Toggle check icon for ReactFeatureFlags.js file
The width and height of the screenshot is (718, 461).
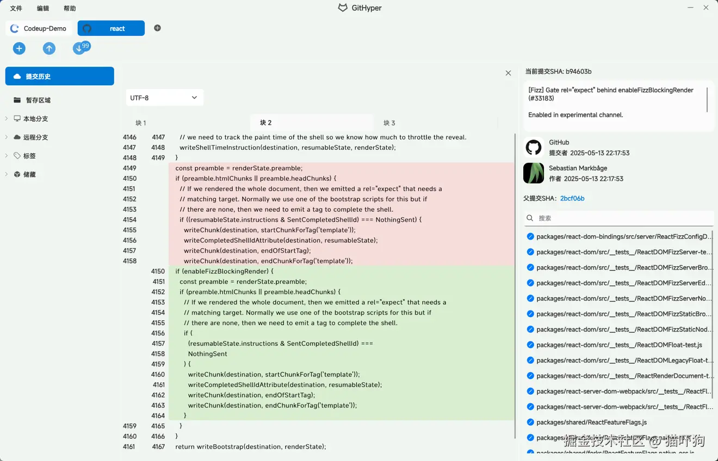click(530, 422)
